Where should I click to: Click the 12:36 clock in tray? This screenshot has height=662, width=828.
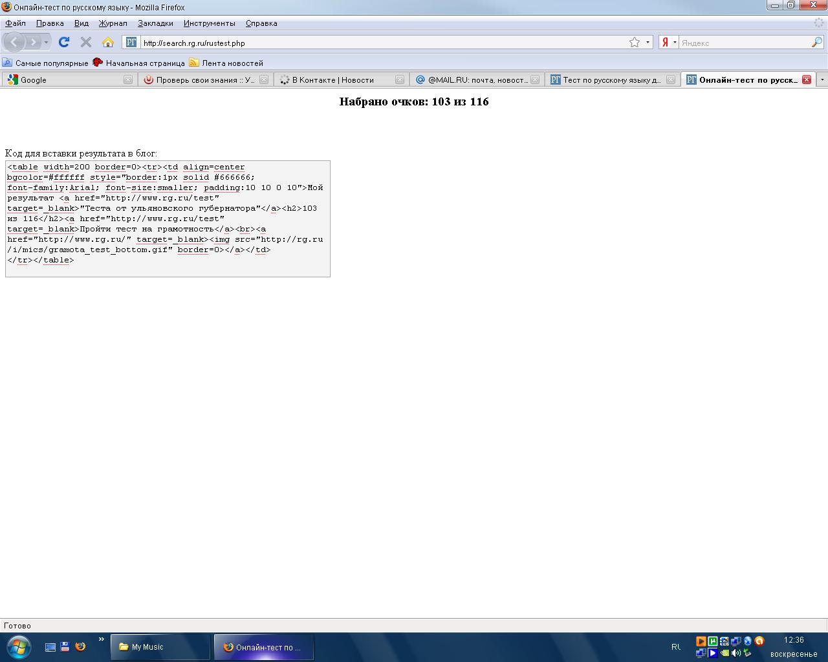794,640
